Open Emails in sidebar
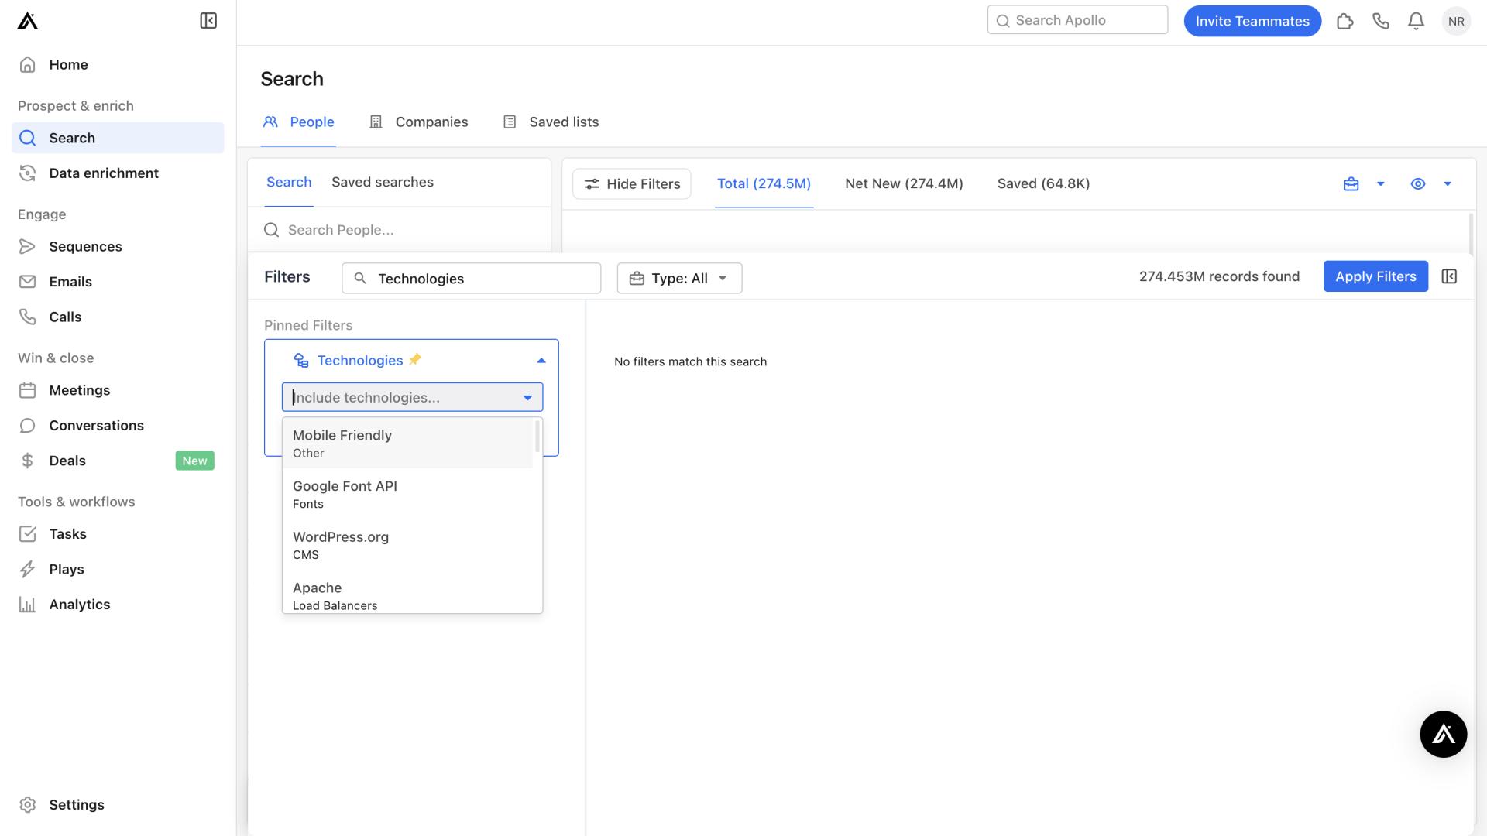The image size is (1487, 836). 118,282
